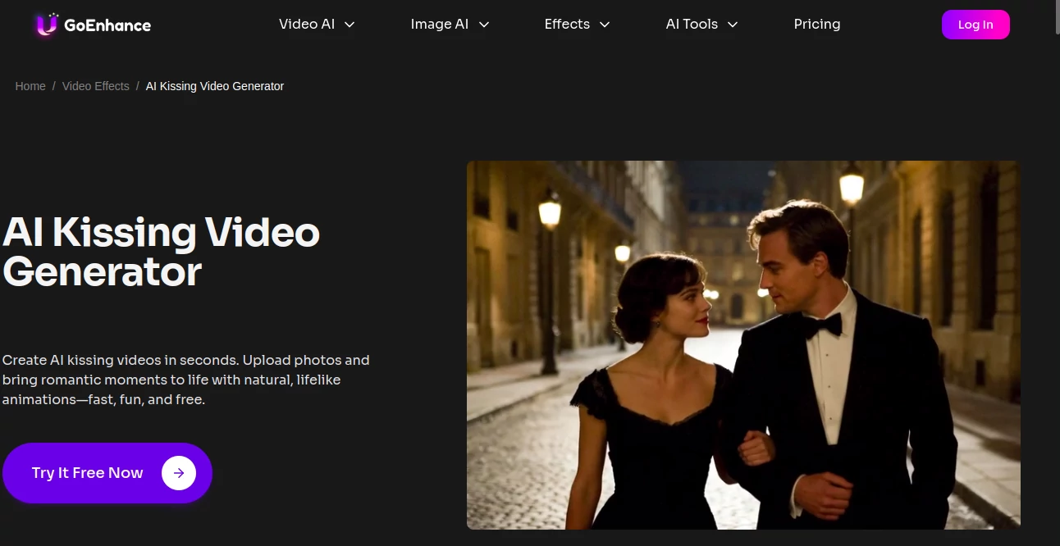Open Video Effects from the breadcrumb
The height and width of the screenshot is (546, 1060).
(x=95, y=86)
